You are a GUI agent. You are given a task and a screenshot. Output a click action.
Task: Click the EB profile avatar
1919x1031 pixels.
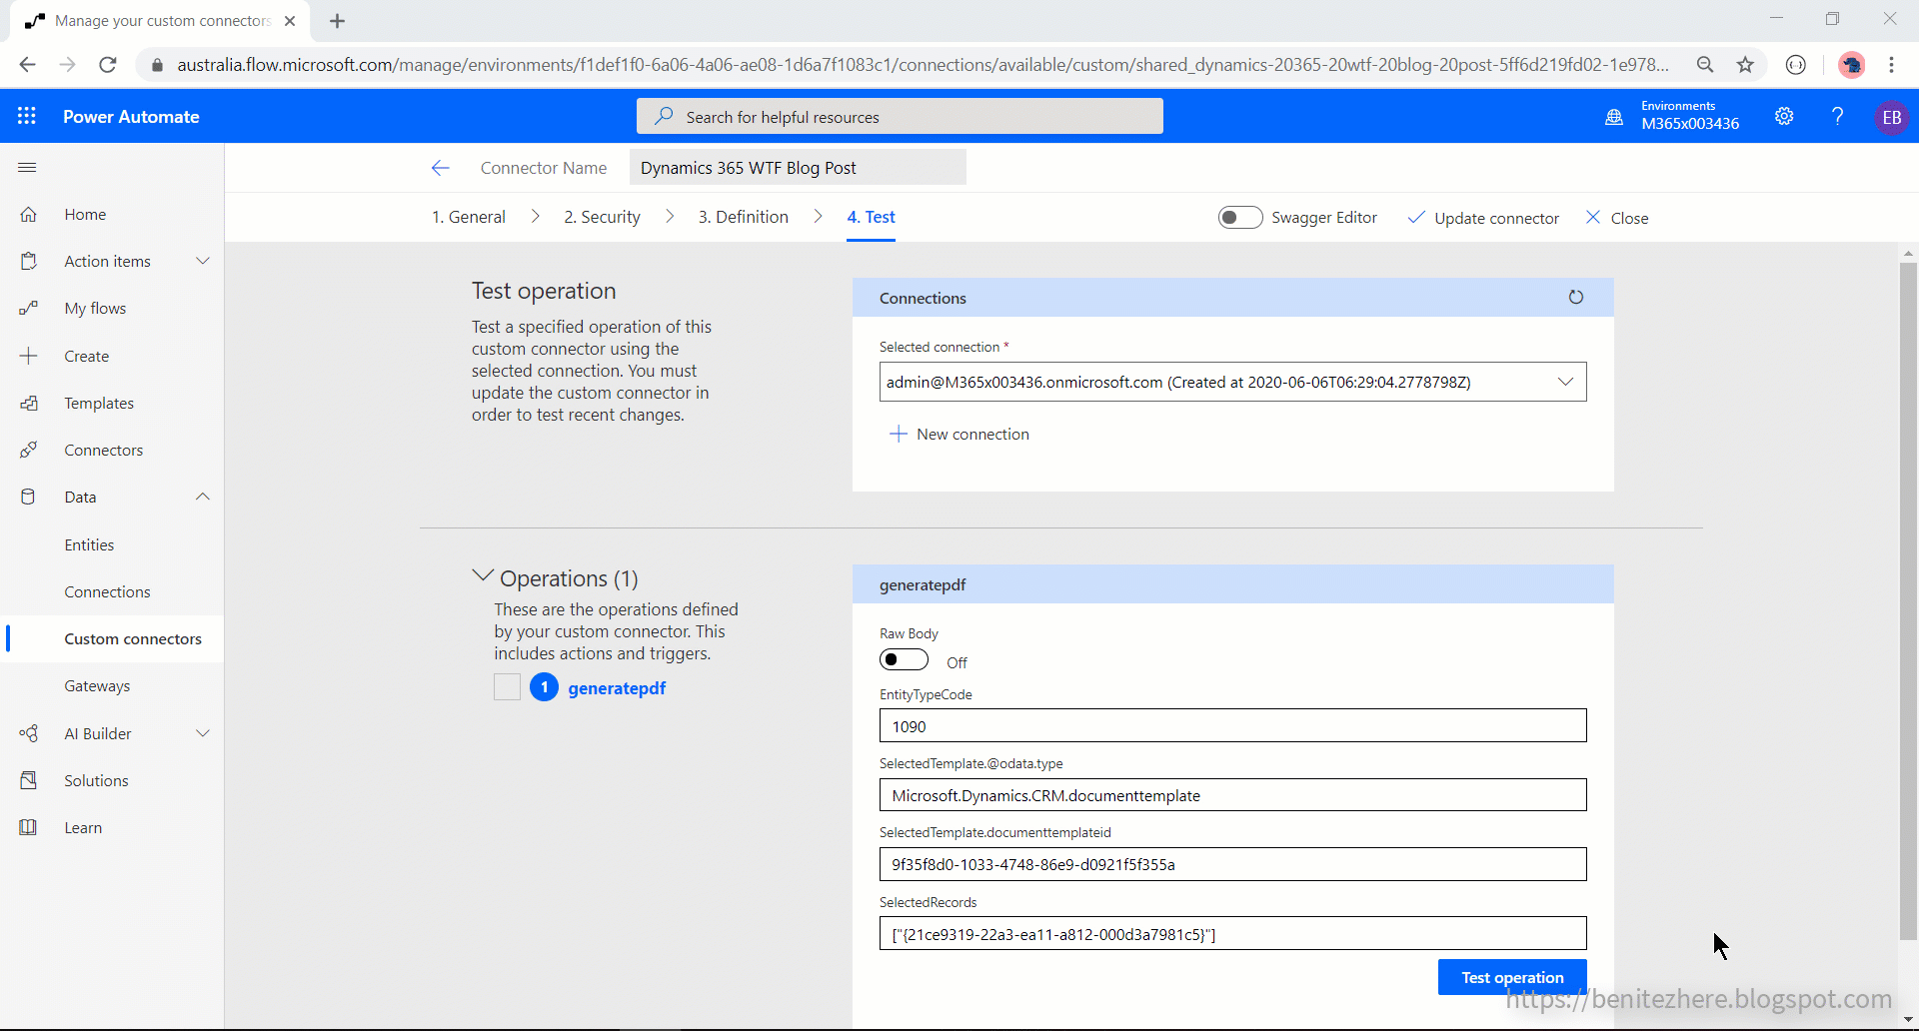pos(1892,117)
